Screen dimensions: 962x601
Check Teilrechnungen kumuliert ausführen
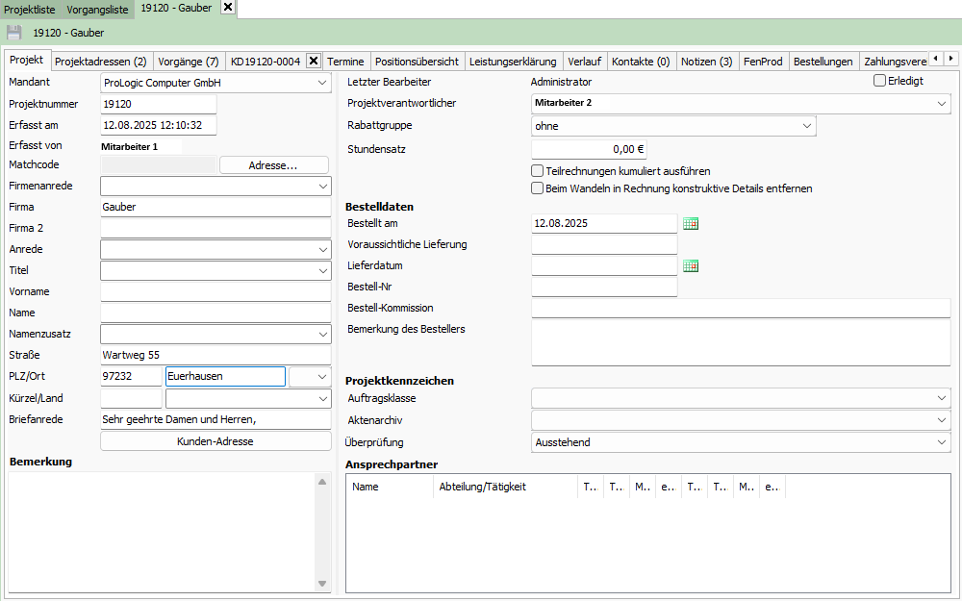pyautogui.click(x=538, y=171)
